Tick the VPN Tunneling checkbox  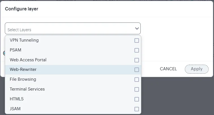point(137,40)
